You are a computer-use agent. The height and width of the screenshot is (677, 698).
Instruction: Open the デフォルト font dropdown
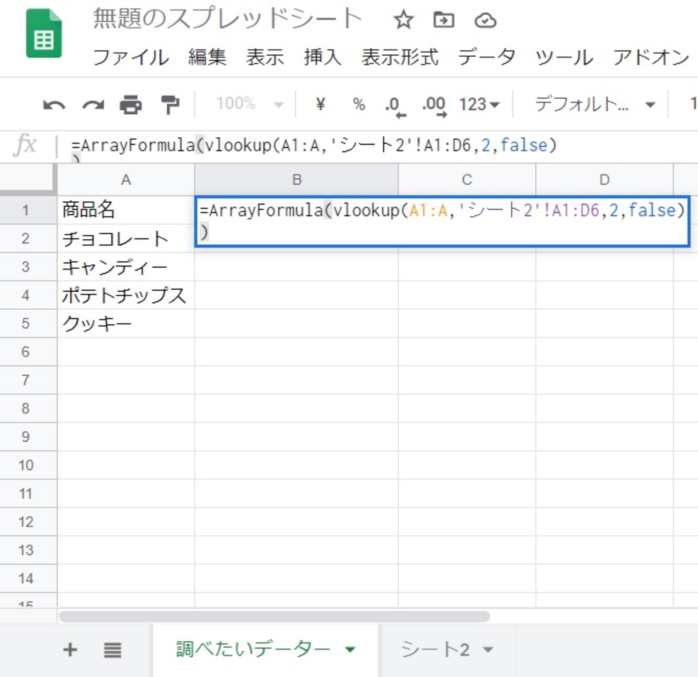595,104
